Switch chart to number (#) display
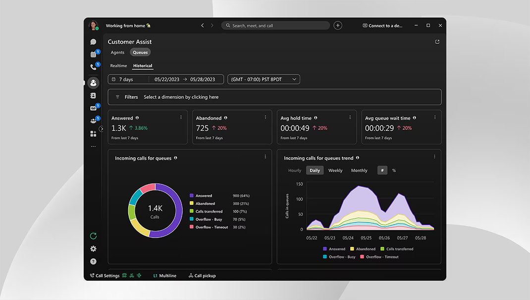The width and height of the screenshot is (530, 300). [x=382, y=171]
